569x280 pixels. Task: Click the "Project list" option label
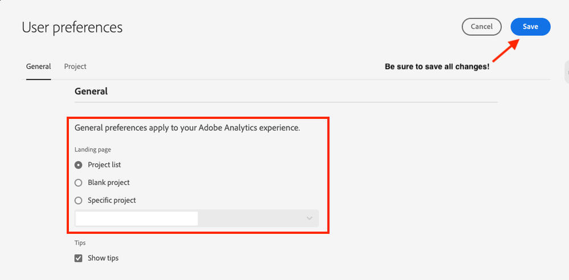coord(104,165)
